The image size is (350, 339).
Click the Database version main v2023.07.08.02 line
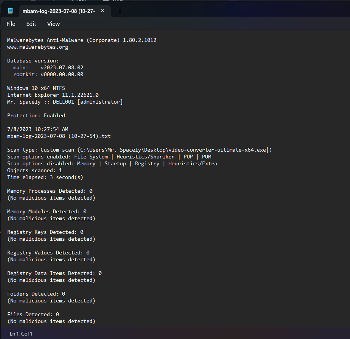48,67
